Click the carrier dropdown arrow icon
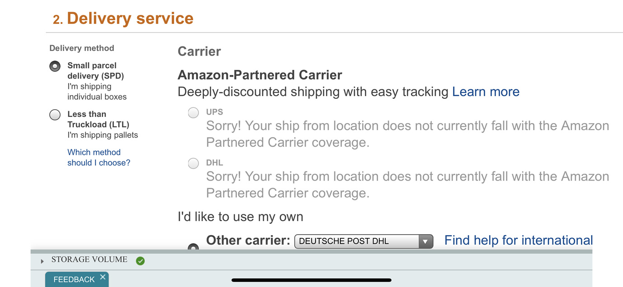The image size is (623, 287). (x=425, y=241)
